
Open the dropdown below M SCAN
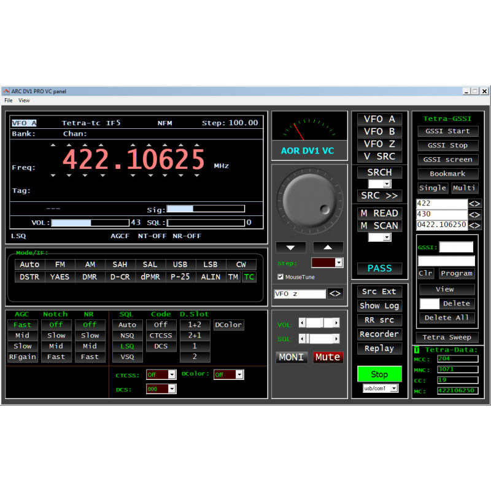387,237
